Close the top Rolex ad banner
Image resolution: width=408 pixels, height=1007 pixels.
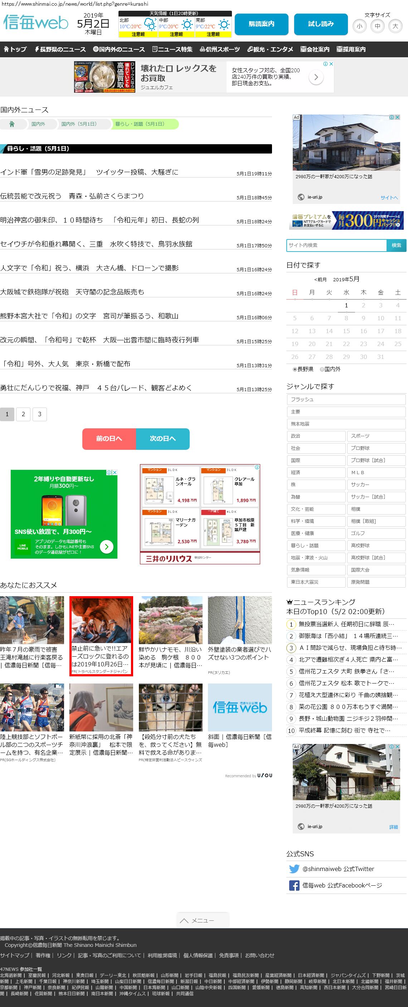tap(331, 64)
